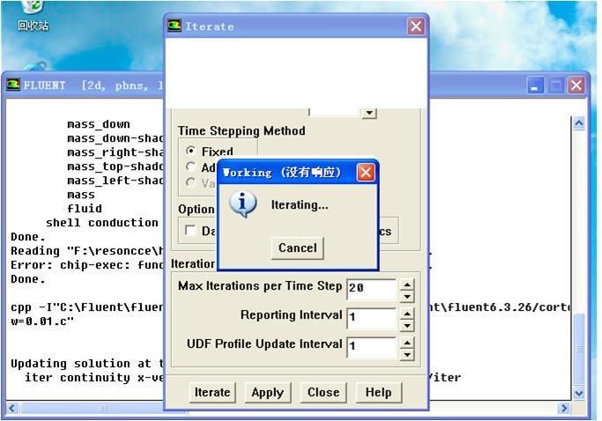Decrease UDF Profile Update Interval
The height and width of the screenshot is (421, 602).
pyautogui.click(x=407, y=355)
